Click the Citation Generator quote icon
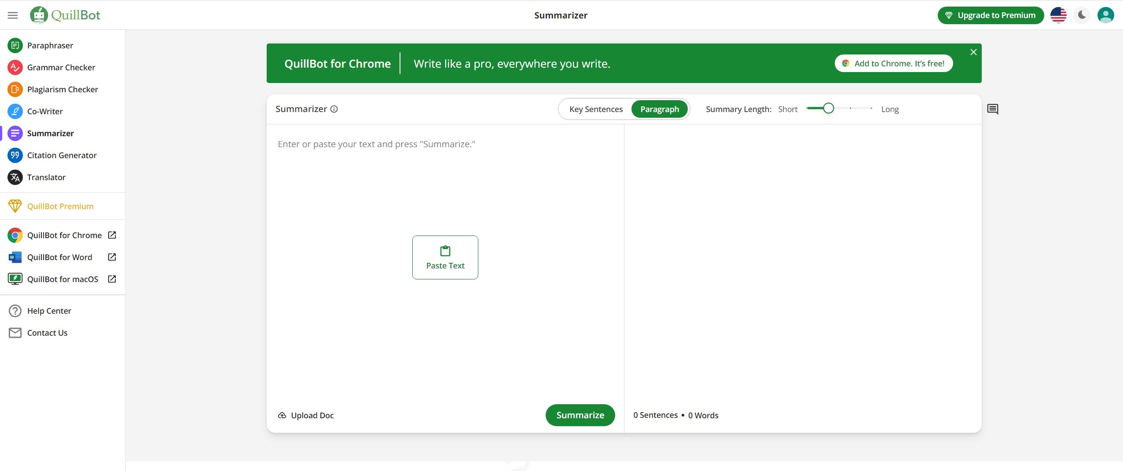The image size is (1123, 471). pyautogui.click(x=15, y=155)
